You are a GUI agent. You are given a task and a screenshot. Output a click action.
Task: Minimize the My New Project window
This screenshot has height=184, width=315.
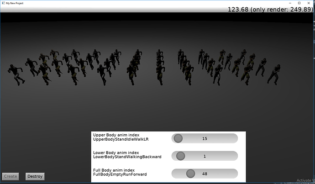[288, 3]
